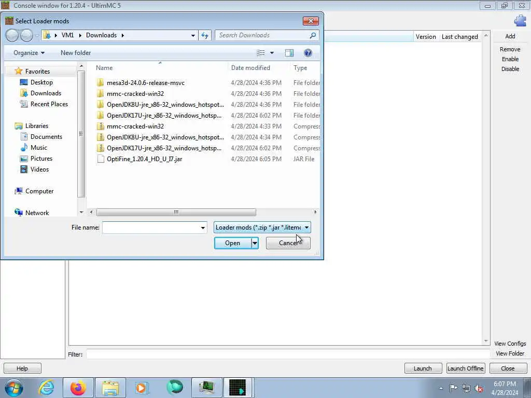Click the Last changed column header
This screenshot has height=398, width=531.
click(459, 37)
